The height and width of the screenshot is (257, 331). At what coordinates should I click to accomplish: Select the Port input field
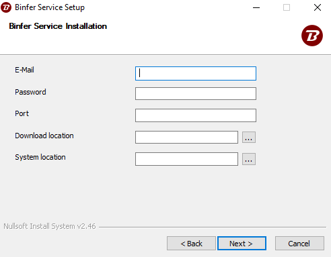(196, 115)
